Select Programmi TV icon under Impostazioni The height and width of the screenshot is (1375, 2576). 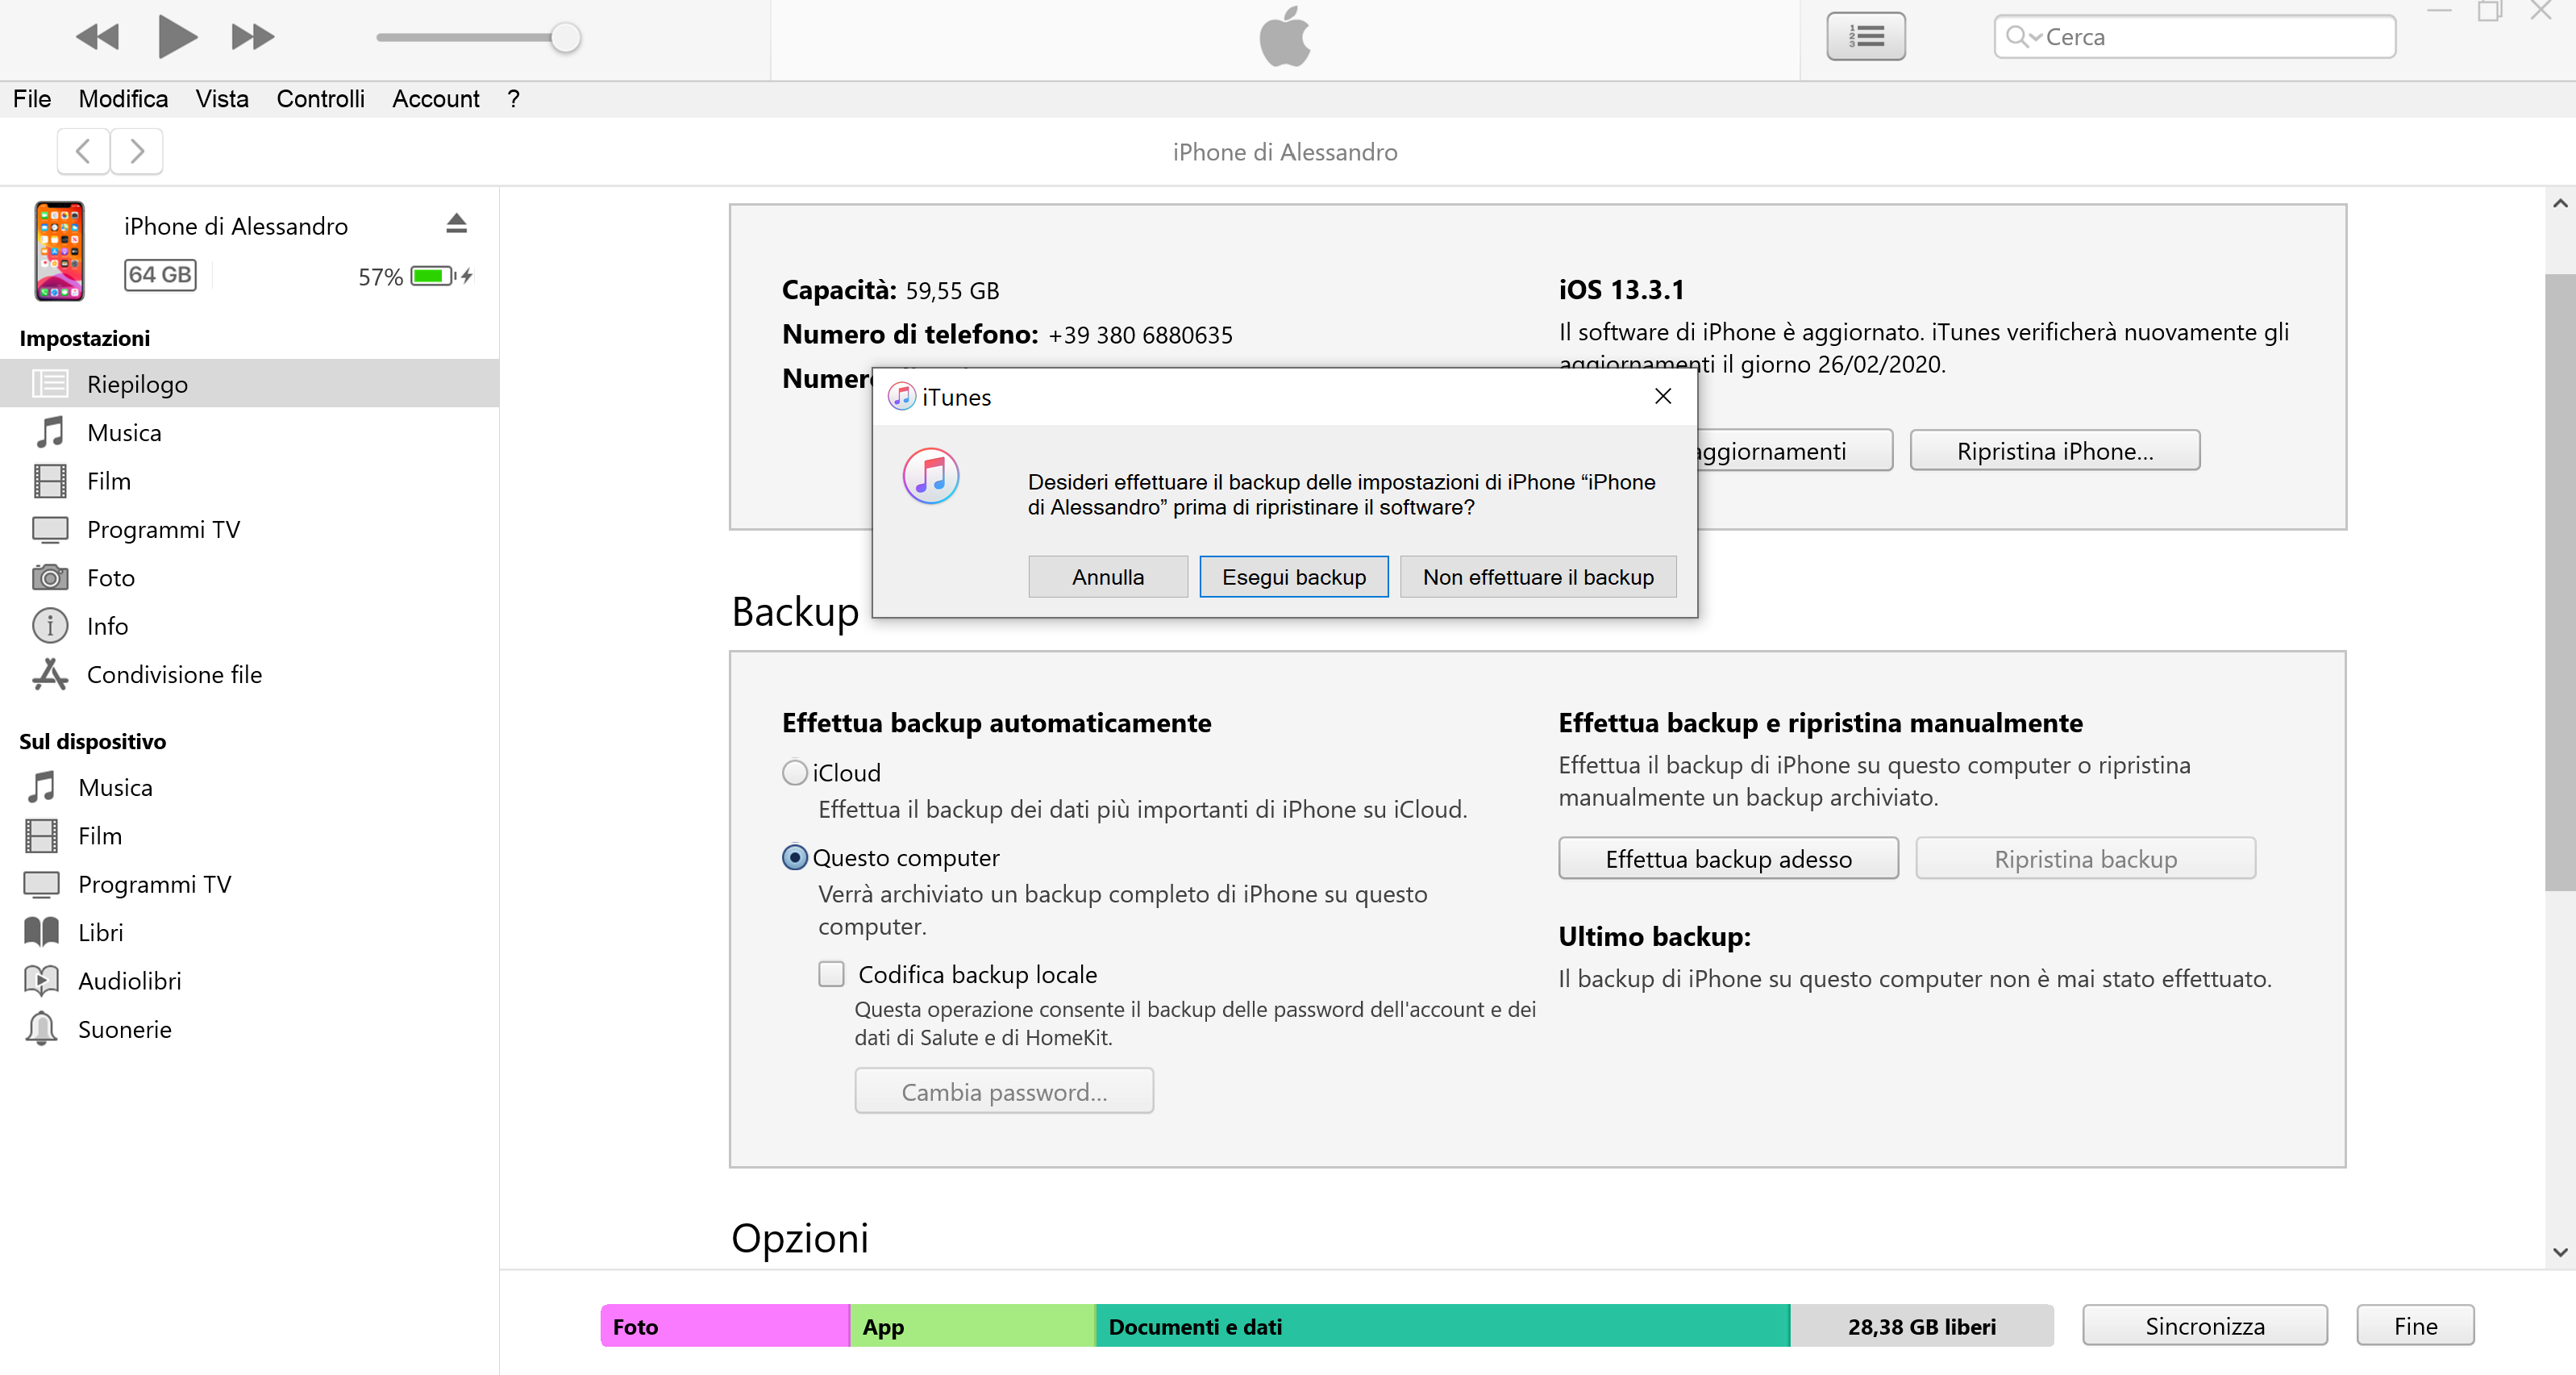click(x=50, y=530)
